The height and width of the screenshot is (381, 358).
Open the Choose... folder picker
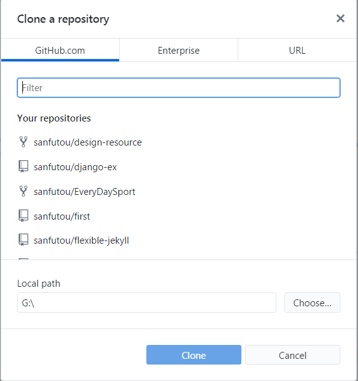[312, 303]
